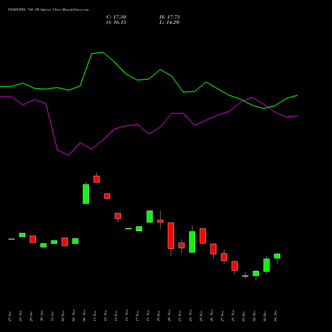The width and height of the screenshot is (332, 332).
Task: Select the 06 Nov date axis label
Action: click(x=84, y=315)
